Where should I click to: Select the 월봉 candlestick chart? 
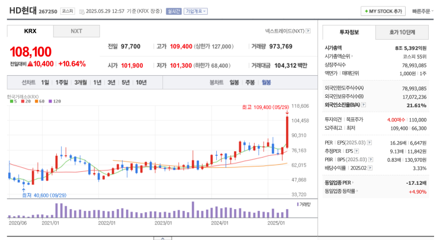click(266, 82)
